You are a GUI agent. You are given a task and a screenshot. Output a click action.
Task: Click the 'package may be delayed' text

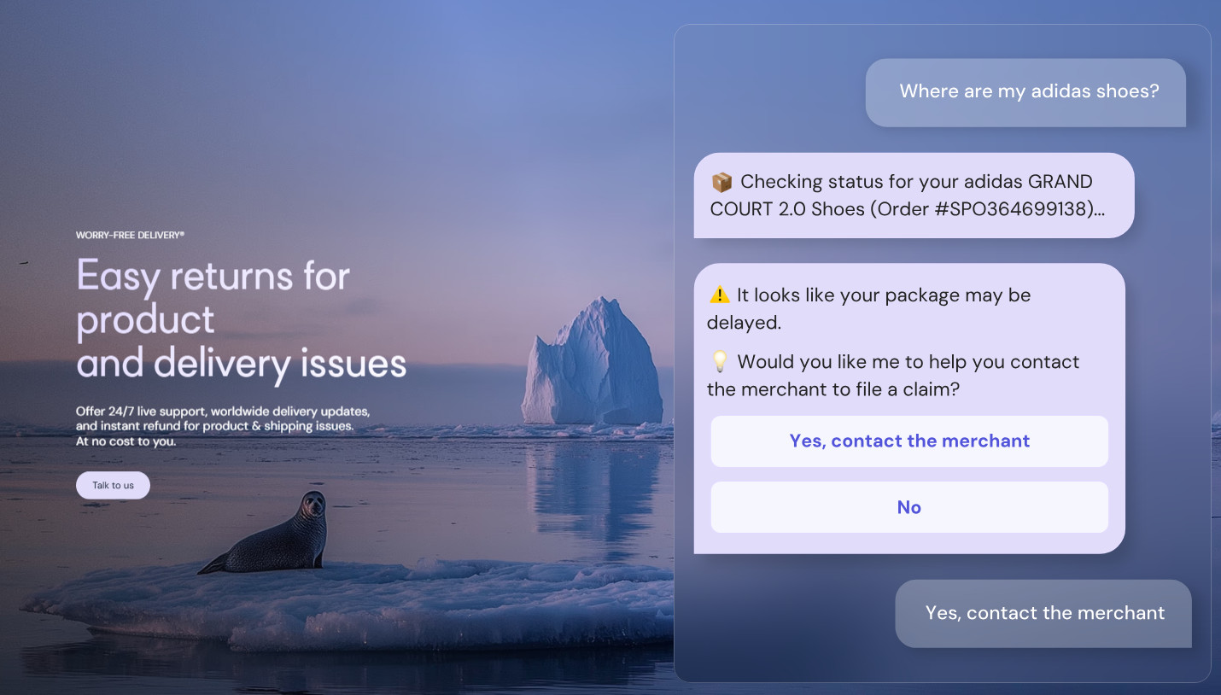[868, 308]
